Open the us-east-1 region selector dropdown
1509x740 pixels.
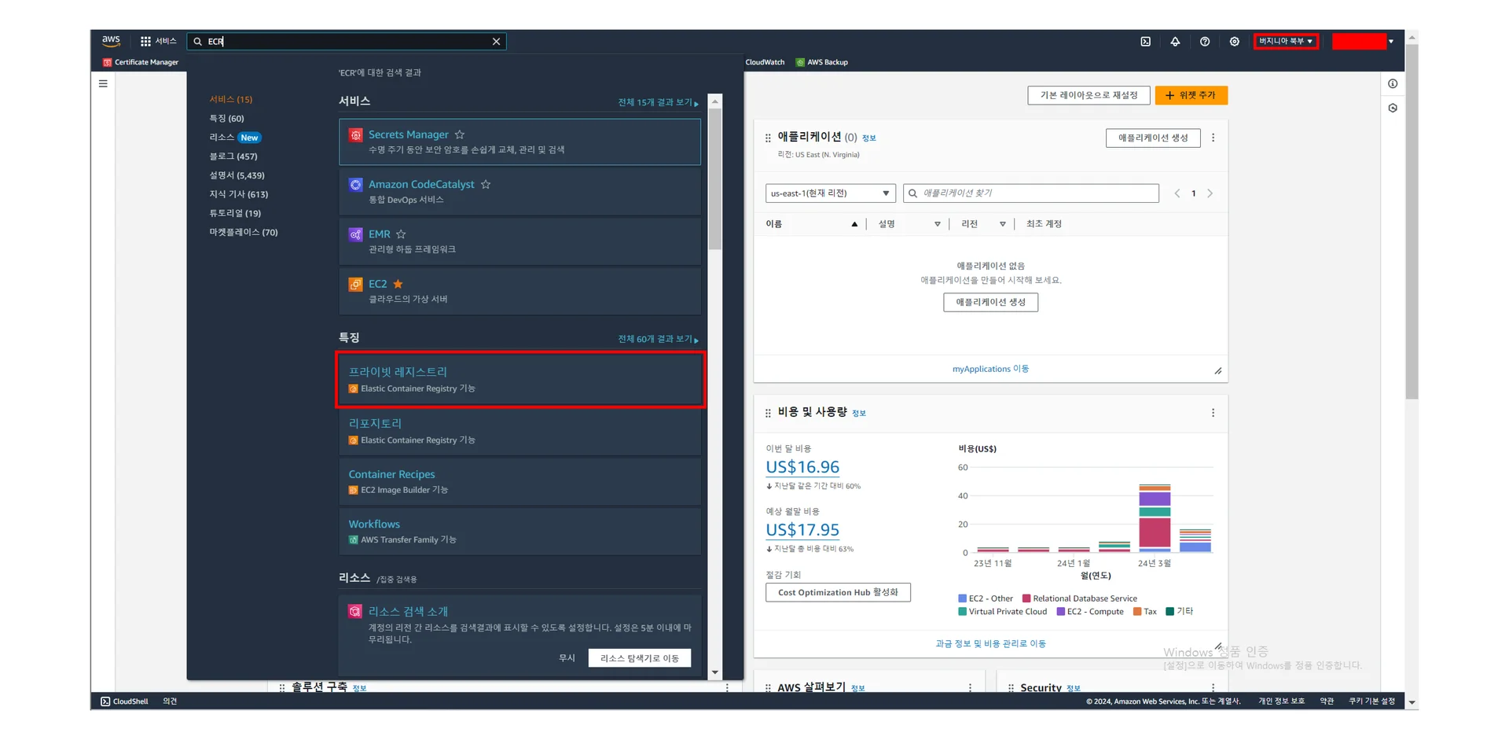830,193
